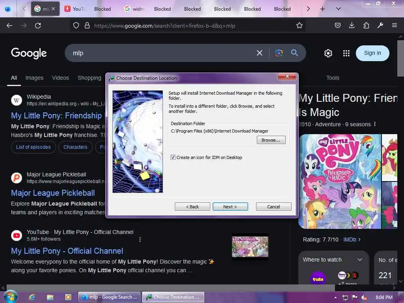
Task: Click the Google Sign in button
Action: click(x=372, y=53)
